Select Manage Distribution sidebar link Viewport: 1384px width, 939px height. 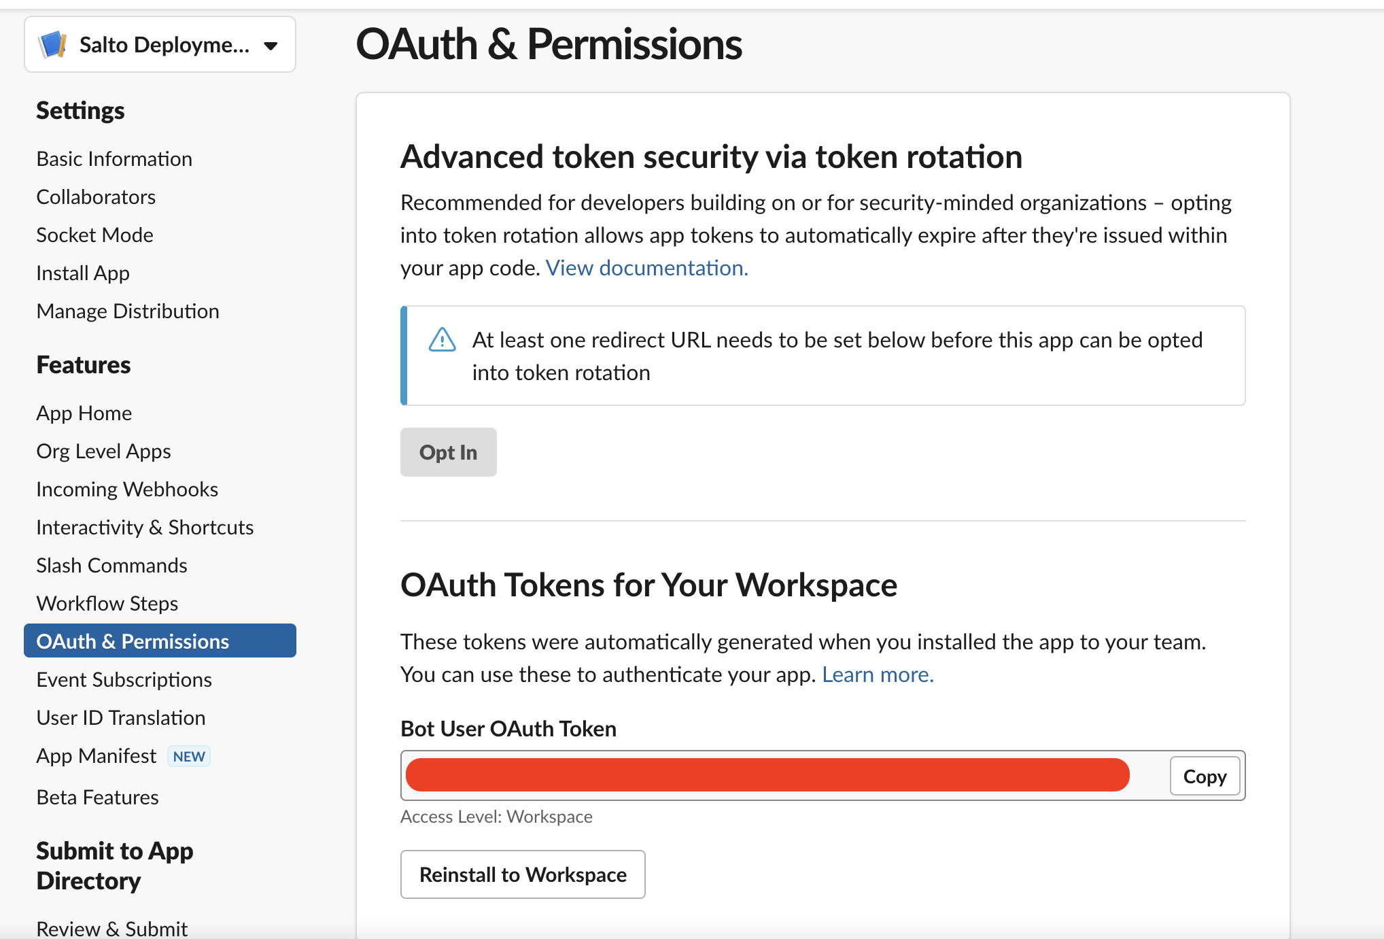(129, 309)
